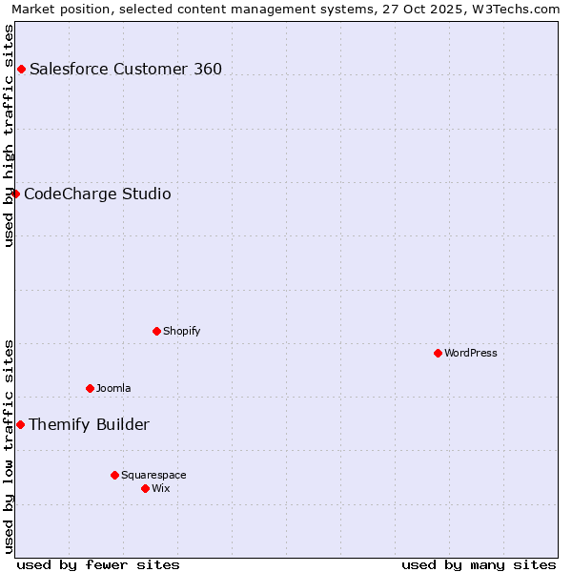Select the CodeCharge Studio red data point
Screen dimensions: 572x572
tap(15, 194)
